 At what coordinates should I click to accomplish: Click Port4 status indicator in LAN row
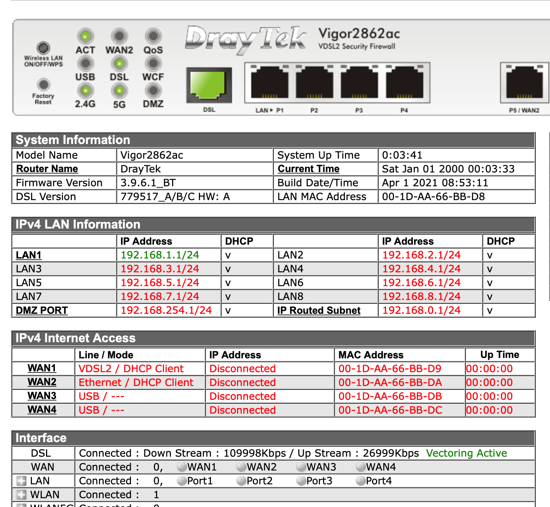[x=361, y=481]
